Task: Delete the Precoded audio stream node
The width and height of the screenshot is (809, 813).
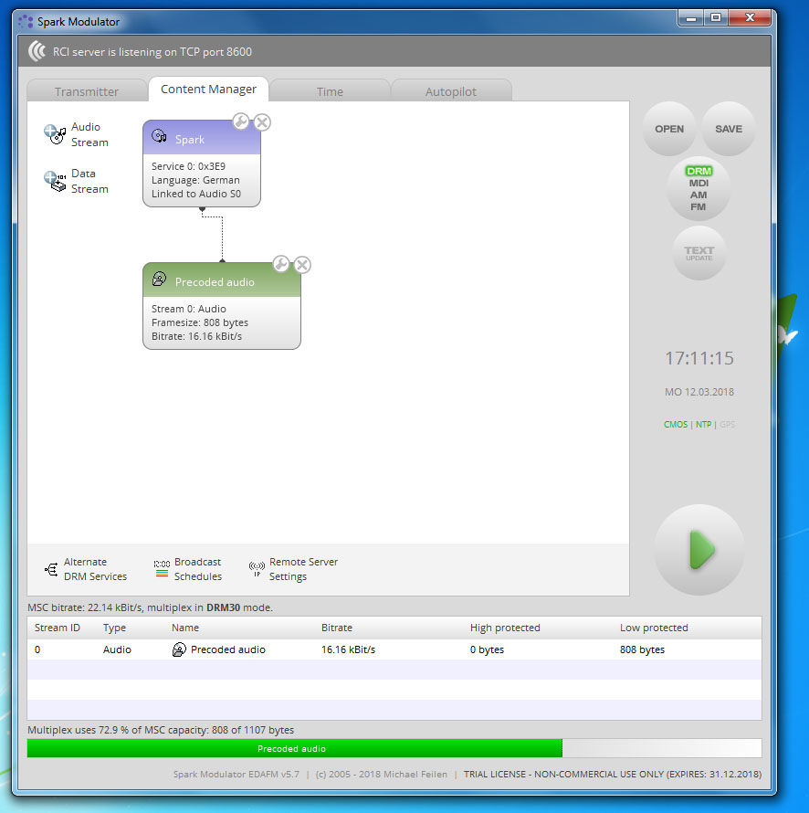Action: [x=302, y=265]
